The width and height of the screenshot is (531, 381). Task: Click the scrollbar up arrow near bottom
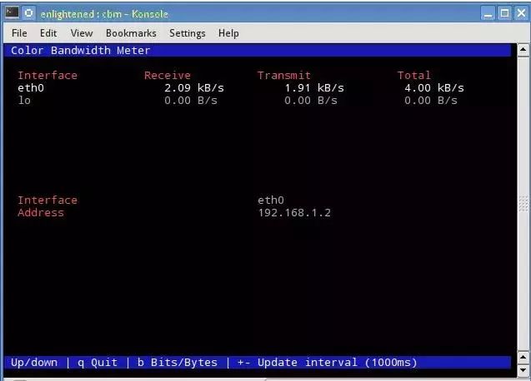523,358
